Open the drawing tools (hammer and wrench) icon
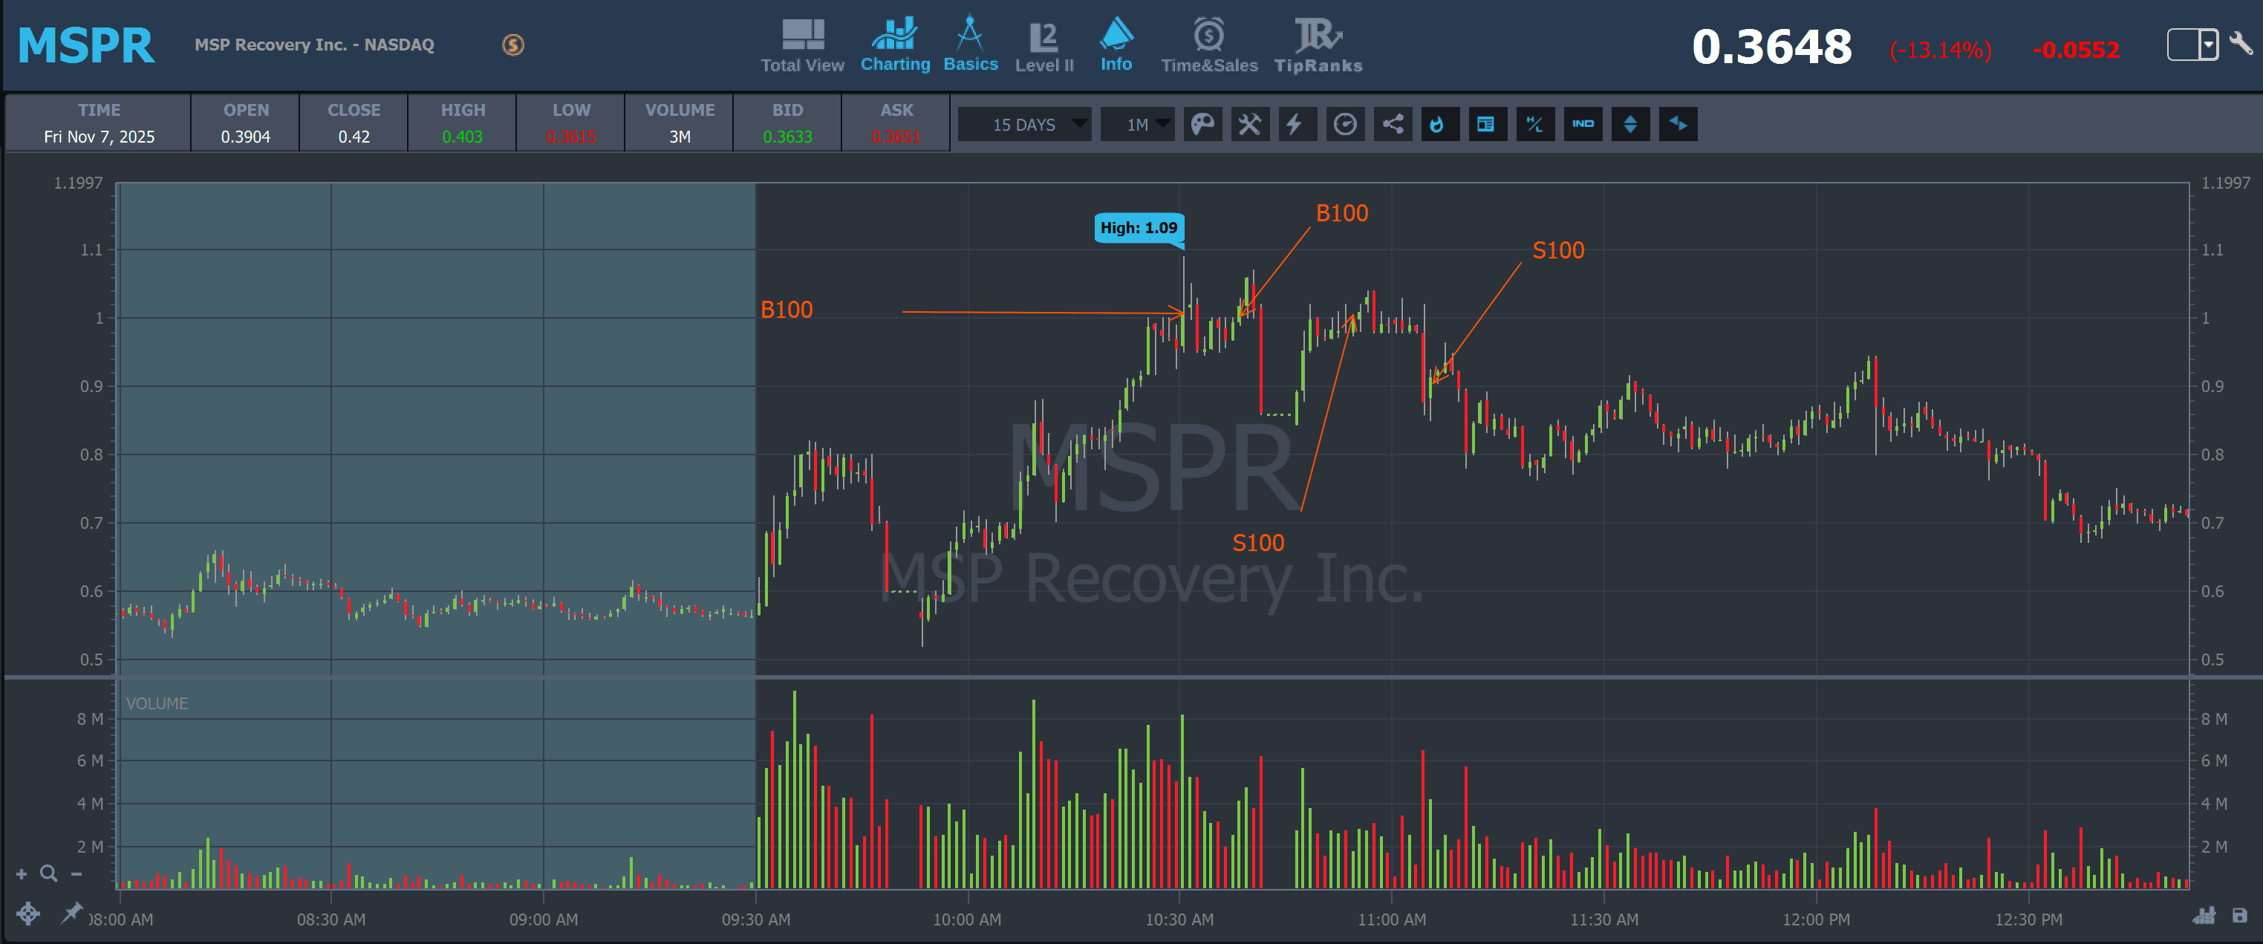The image size is (2263, 944). click(1249, 125)
